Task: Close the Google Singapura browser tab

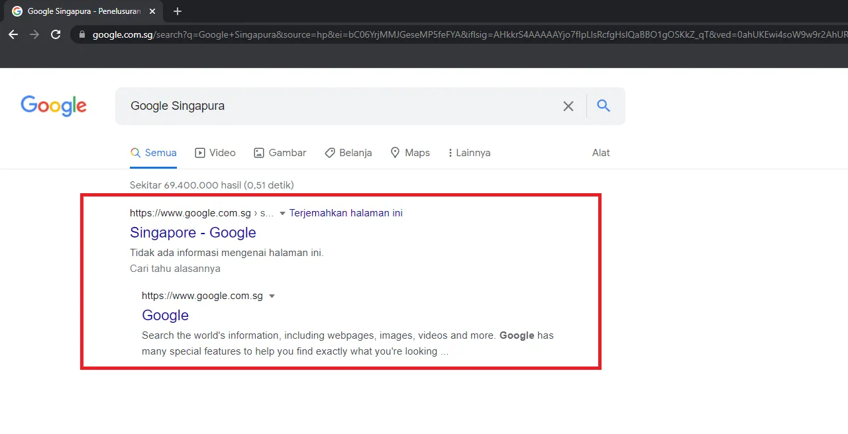Action: [x=152, y=11]
